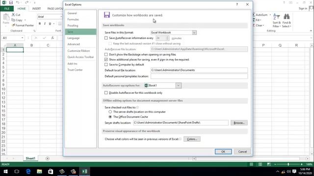Click the Fill icon in Editing group
The height and width of the screenshot is (176, 314).
[254, 20]
